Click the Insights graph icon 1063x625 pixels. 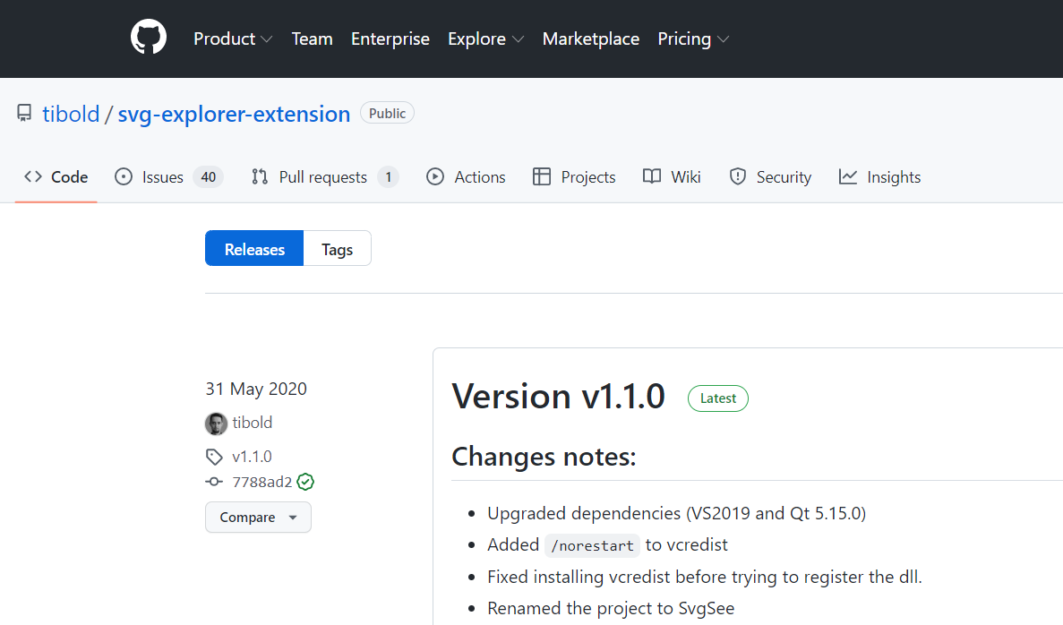coord(847,176)
